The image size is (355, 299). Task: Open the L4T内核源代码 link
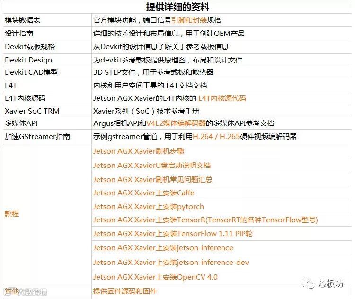click(222, 98)
